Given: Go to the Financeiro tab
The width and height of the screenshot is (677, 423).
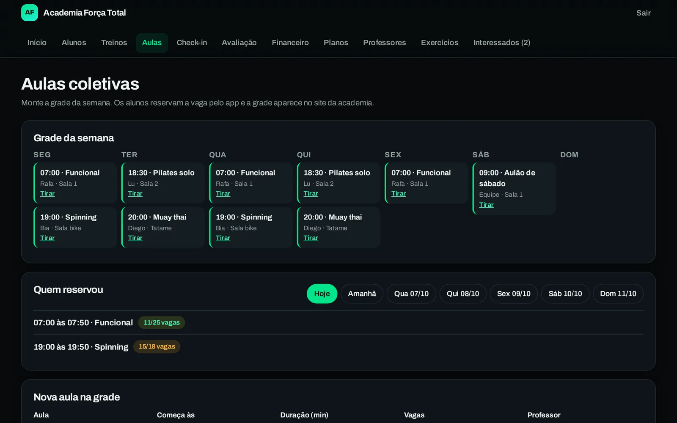Looking at the screenshot, I should pyautogui.click(x=290, y=43).
